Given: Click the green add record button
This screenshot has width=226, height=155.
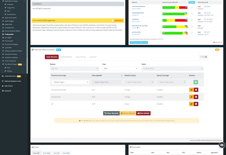Looking at the screenshot, I should [196, 82].
